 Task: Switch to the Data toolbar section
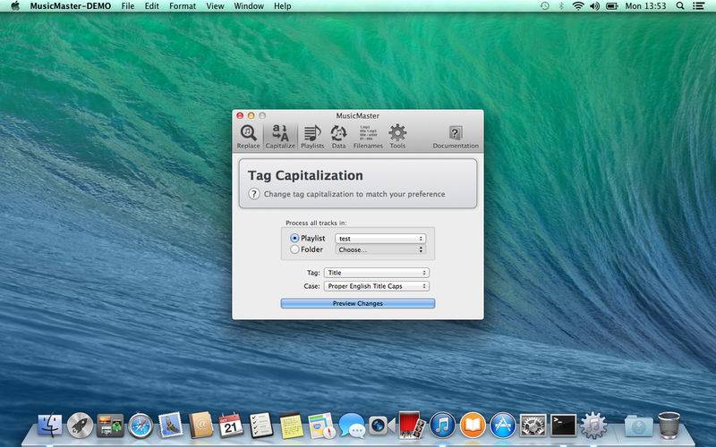(338, 137)
